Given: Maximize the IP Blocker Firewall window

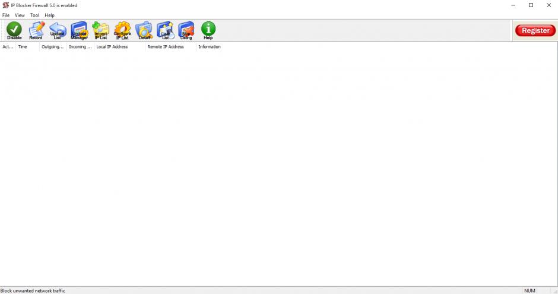Looking at the screenshot, I should pos(531,5).
